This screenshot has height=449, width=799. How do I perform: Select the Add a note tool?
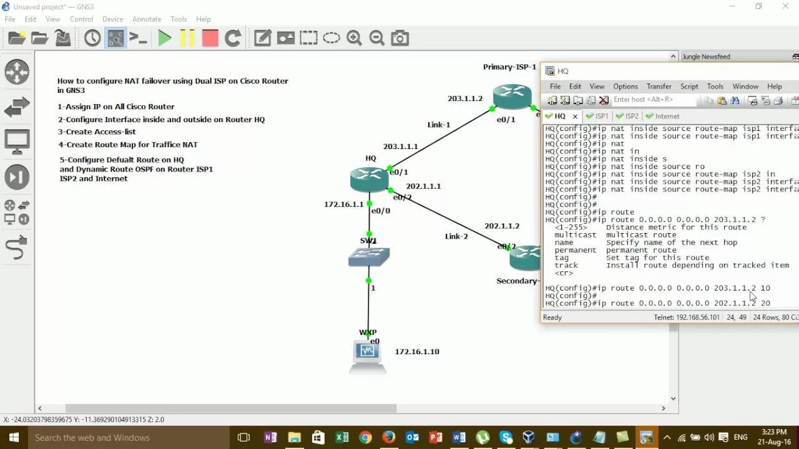coord(263,39)
